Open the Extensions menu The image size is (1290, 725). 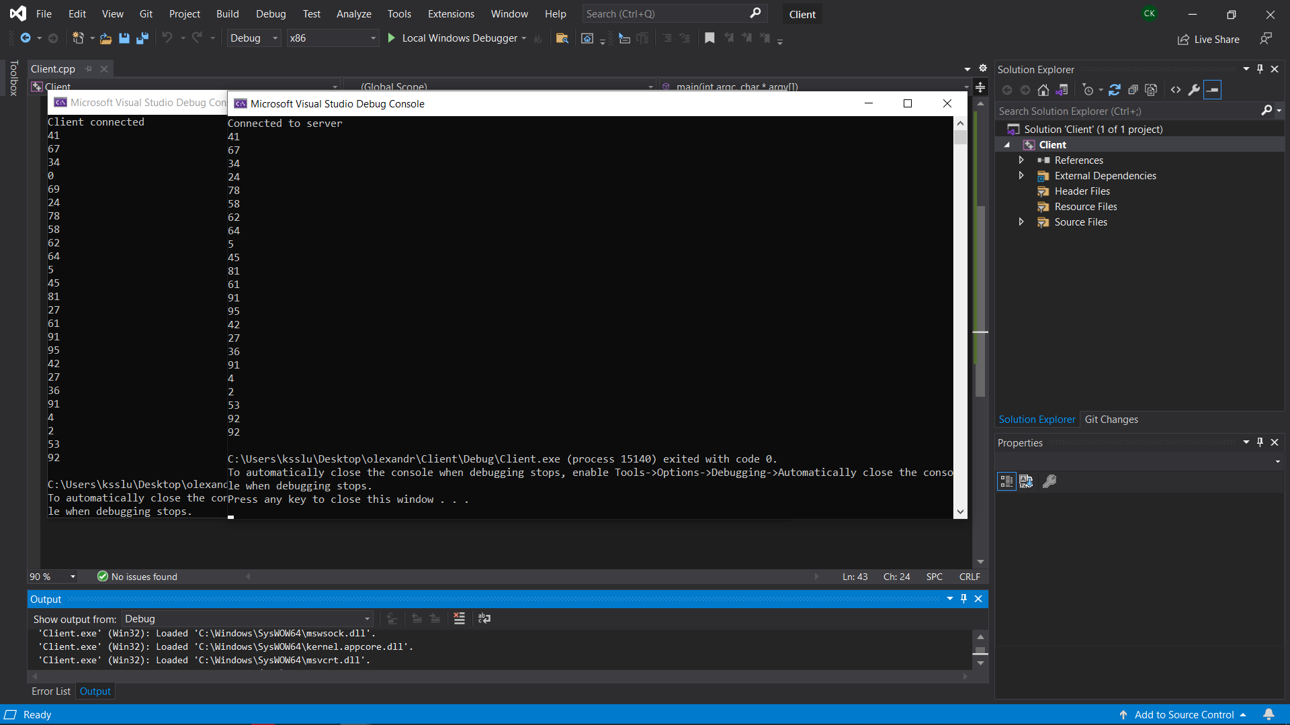[451, 14]
